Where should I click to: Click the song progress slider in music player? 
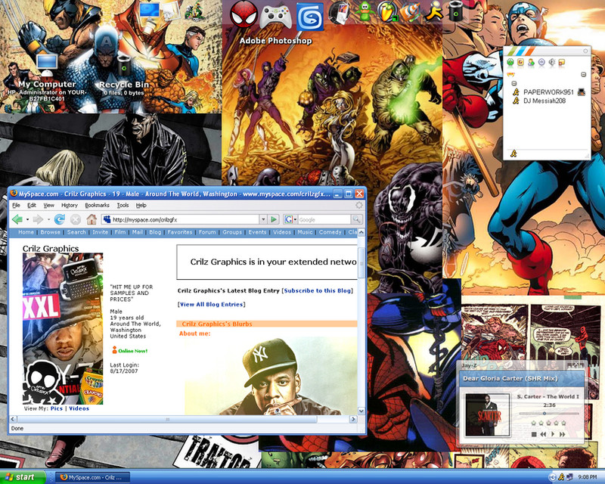(549, 414)
